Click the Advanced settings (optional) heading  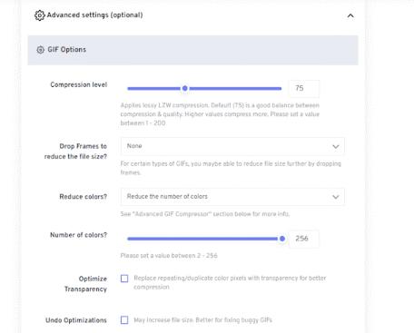pyautogui.click(x=94, y=15)
